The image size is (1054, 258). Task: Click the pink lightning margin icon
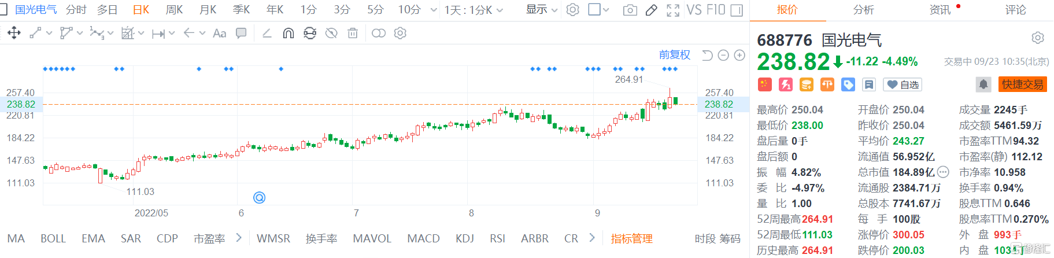coord(786,84)
